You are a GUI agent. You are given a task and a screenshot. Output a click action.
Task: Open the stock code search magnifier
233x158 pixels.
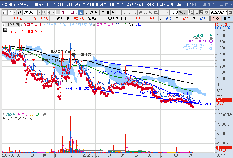tap(44, 12)
